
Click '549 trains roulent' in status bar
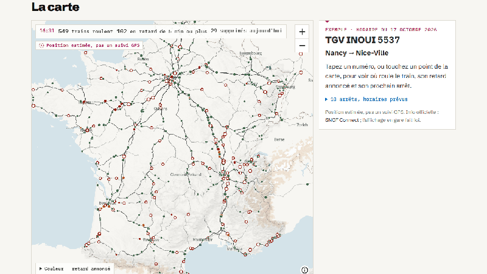85,31
